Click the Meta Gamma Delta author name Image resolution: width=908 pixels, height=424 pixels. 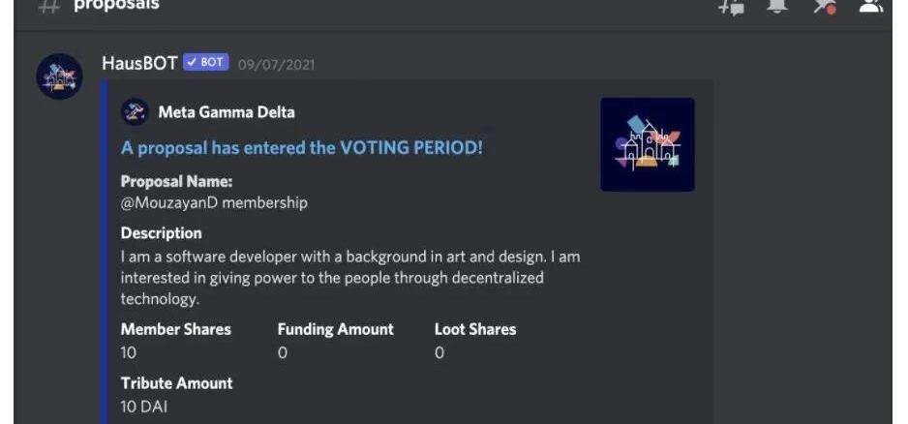[227, 112]
